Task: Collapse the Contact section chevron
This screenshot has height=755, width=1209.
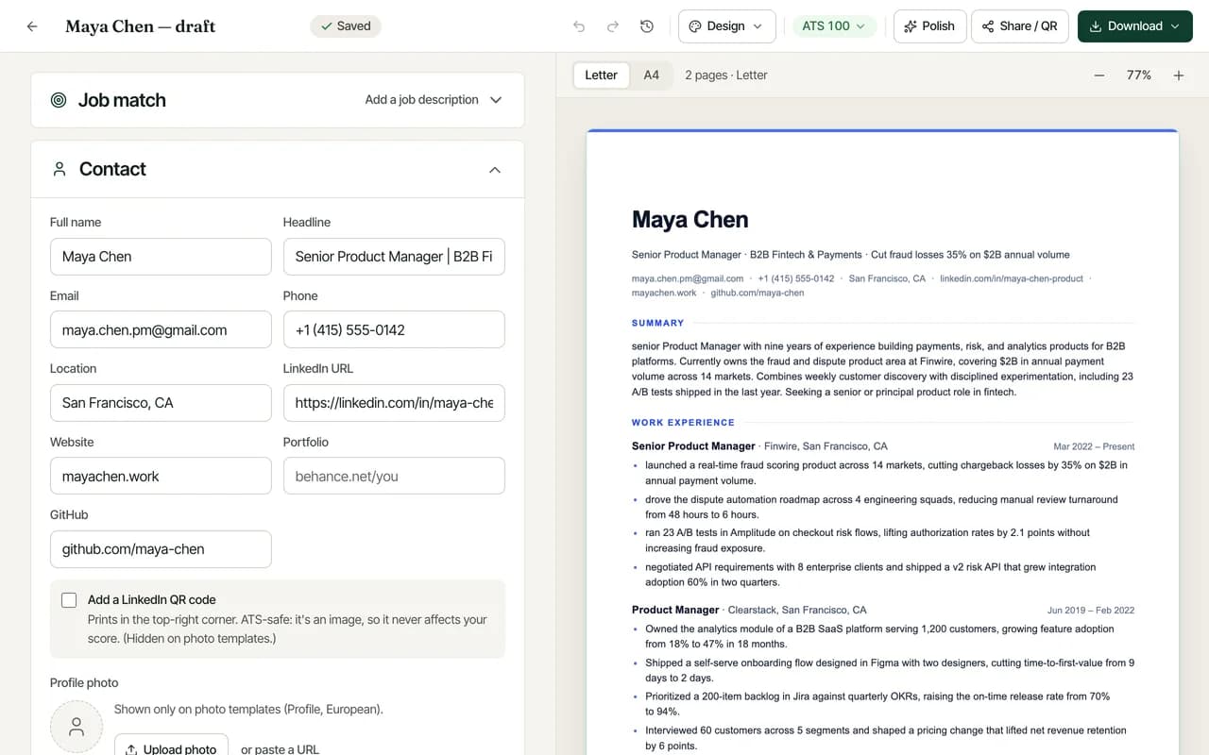Action: tap(495, 170)
